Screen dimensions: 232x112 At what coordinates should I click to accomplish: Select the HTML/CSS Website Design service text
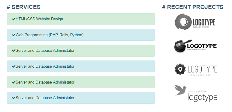tap(39, 19)
